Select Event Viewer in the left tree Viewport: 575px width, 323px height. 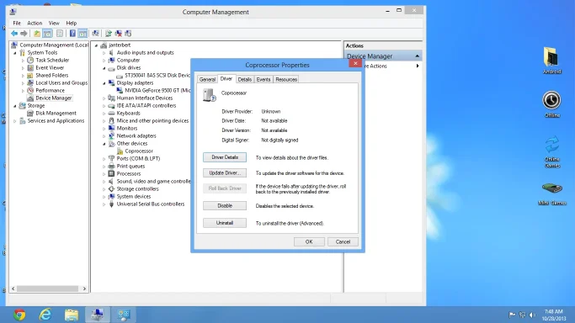coord(50,68)
